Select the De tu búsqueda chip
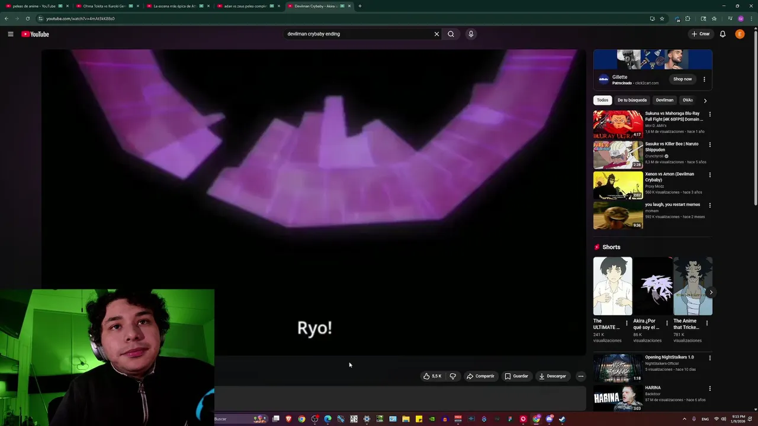Viewport: 758px width, 426px height. tap(632, 100)
